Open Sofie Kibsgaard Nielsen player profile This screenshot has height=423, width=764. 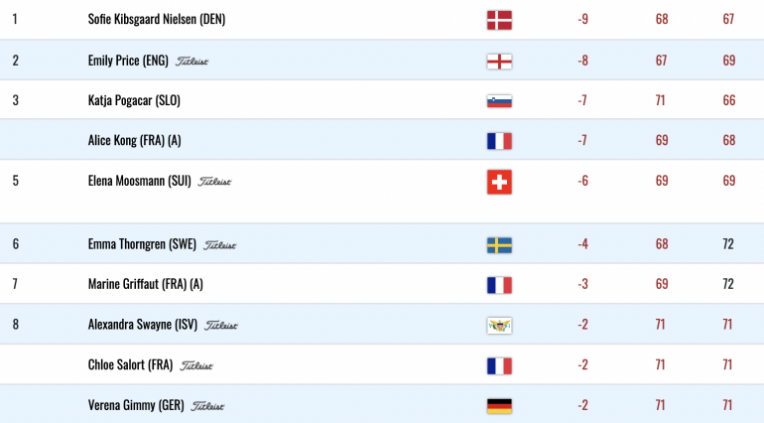click(x=157, y=19)
